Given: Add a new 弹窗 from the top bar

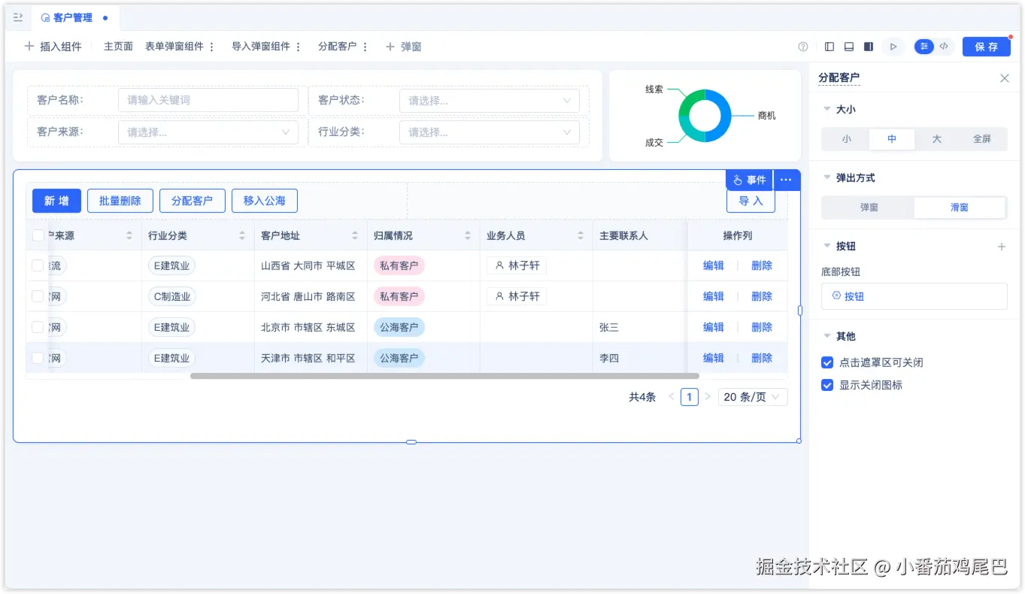Looking at the screenshot, I should [x=404, y=47].
